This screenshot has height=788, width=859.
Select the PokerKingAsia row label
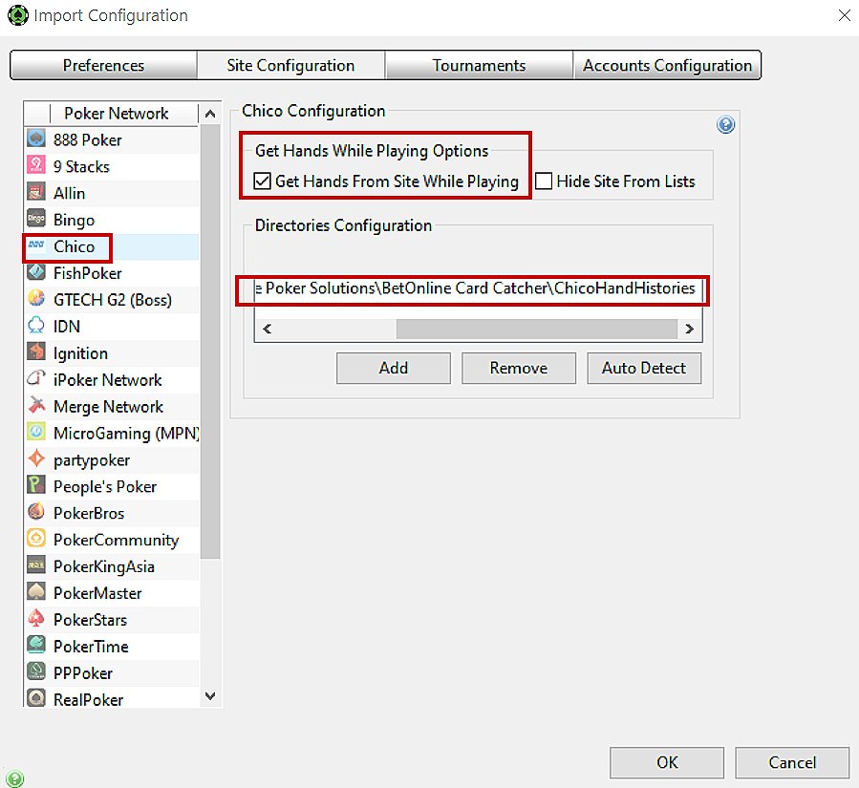pos(104,566)
